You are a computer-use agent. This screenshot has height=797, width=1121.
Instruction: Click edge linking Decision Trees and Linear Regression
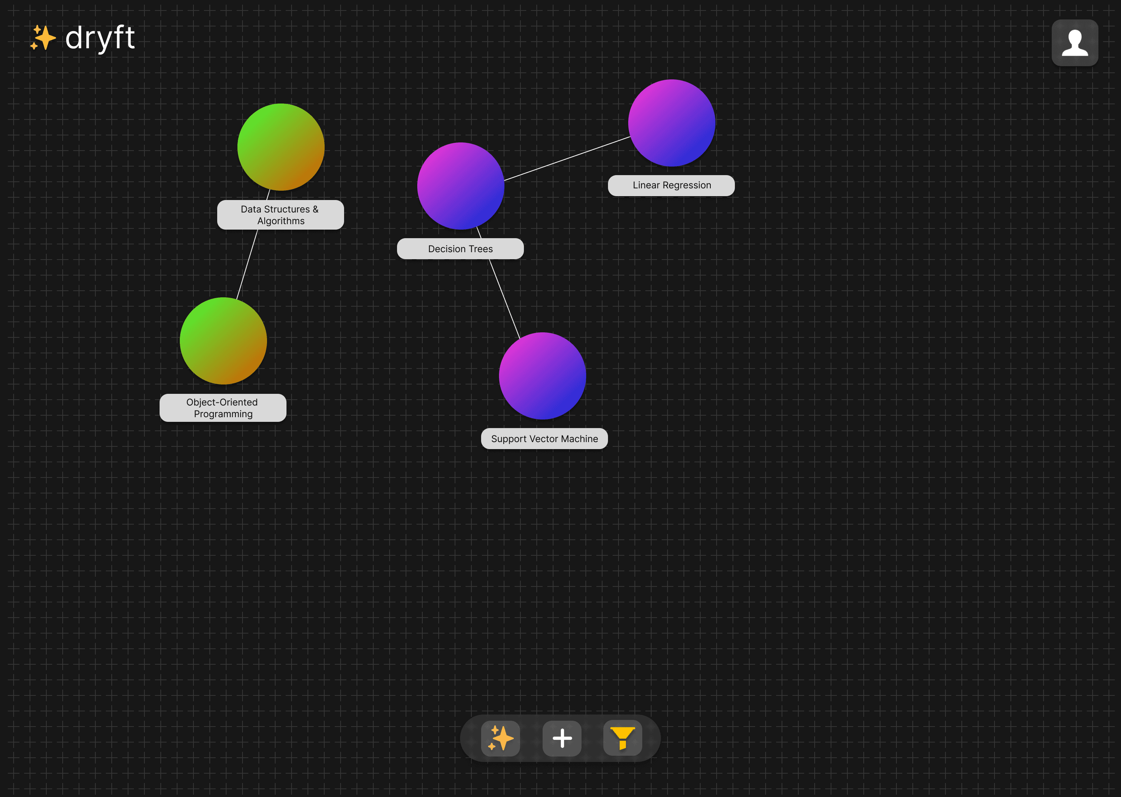click(567, 158)
